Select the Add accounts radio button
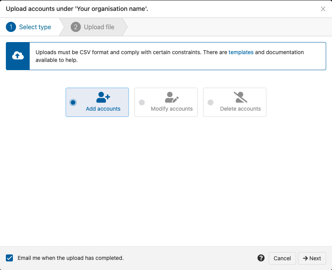The width and height of the screenshot is (332, 270). tap(73, 102)
